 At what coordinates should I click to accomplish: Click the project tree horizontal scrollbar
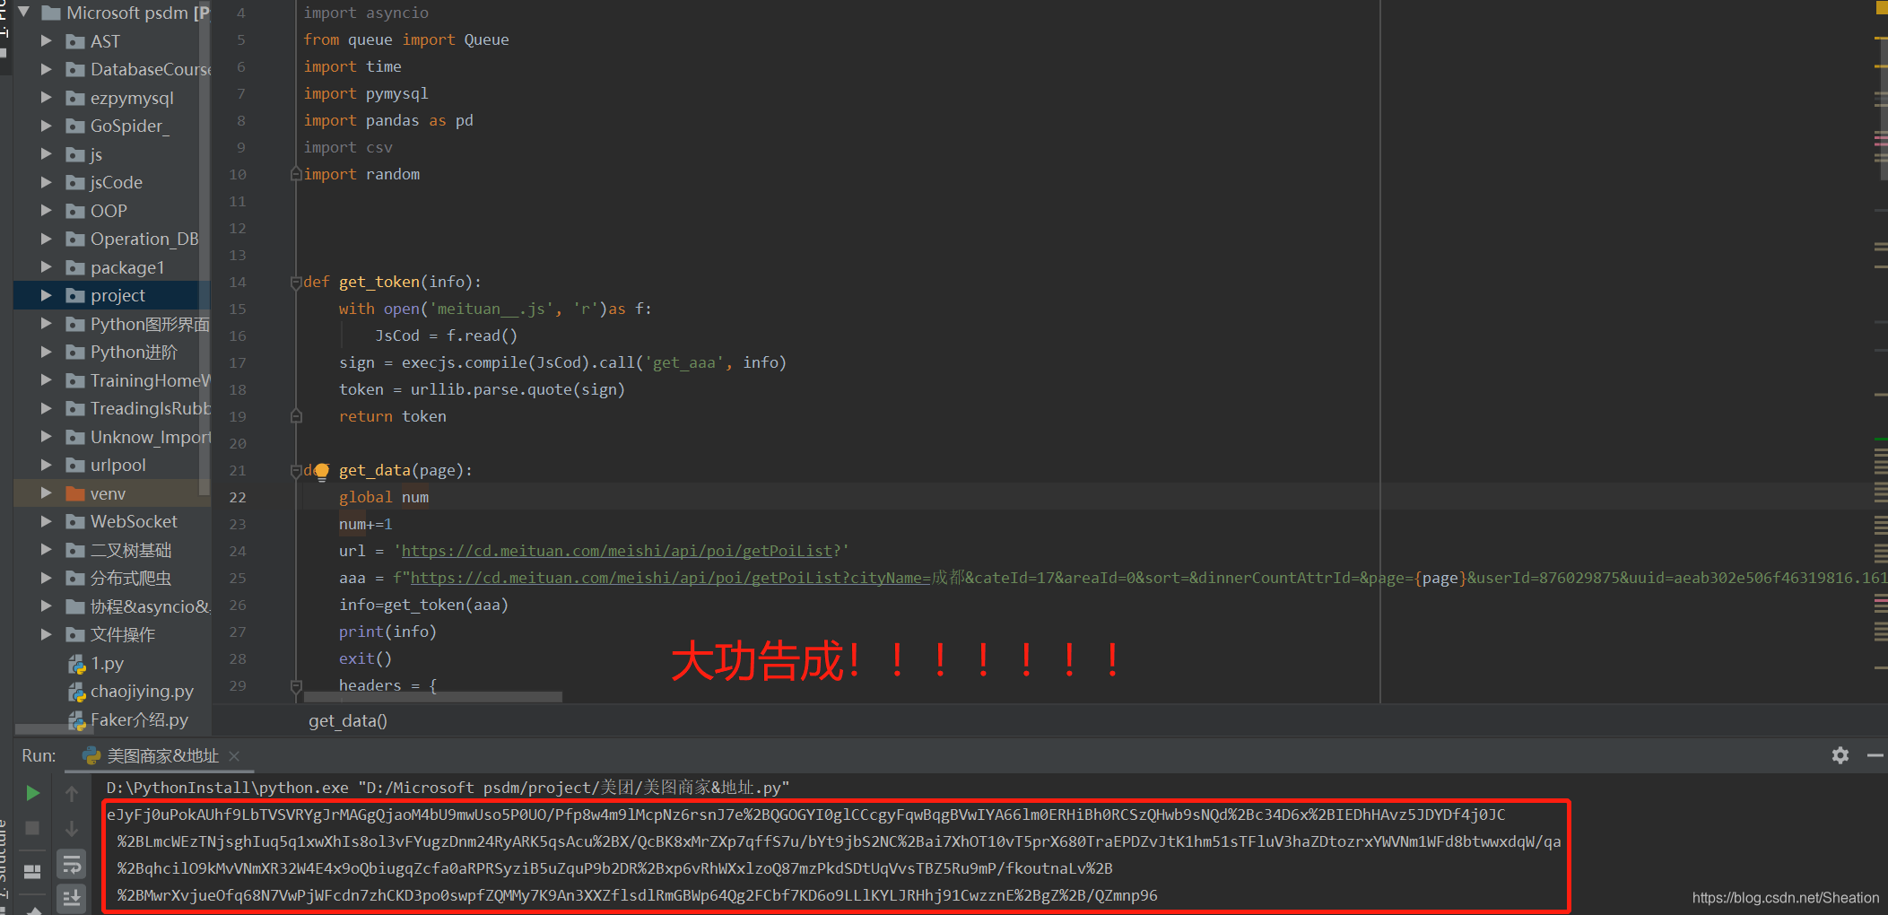(54, 729)
